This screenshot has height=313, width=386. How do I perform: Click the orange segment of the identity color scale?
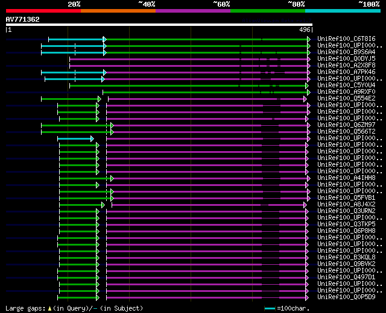pyautogui.click(x=118, y=11)
